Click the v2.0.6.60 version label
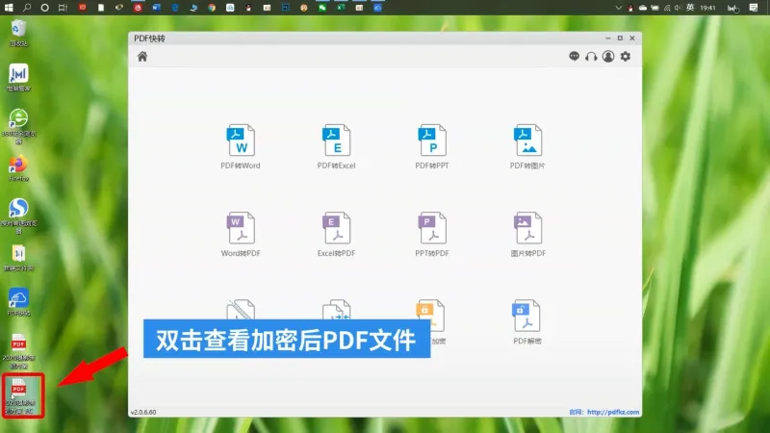Viewport: 770px width, 433px height. pos(143,413)
